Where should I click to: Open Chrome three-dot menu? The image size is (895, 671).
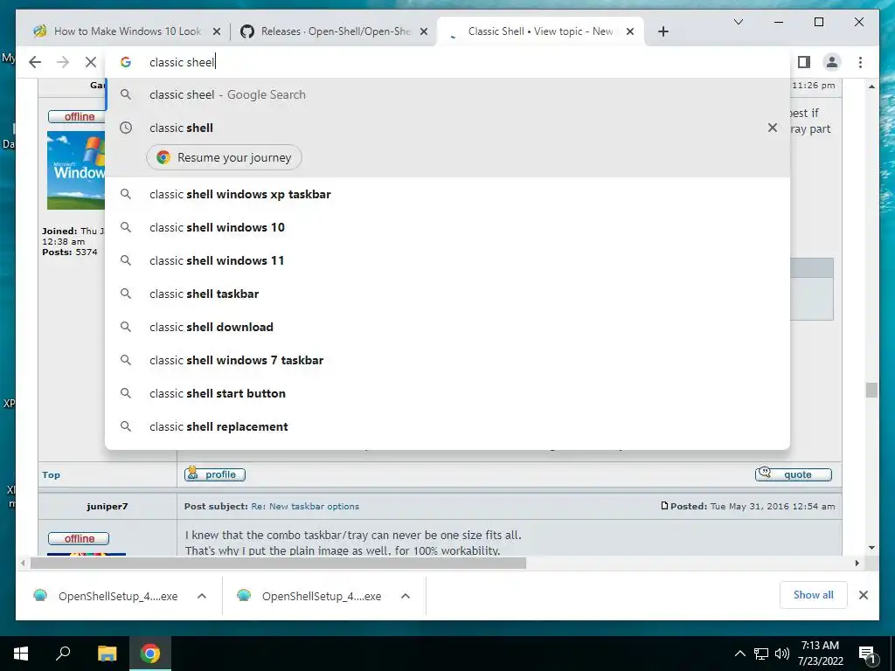tap(860, 62)
